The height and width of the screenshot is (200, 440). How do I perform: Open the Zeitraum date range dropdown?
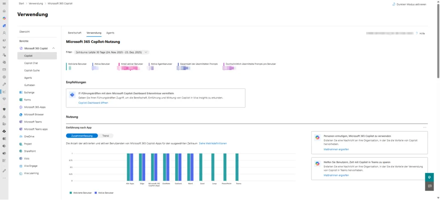coord(112,52)
